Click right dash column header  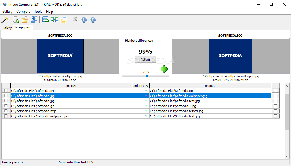[275, 86]
